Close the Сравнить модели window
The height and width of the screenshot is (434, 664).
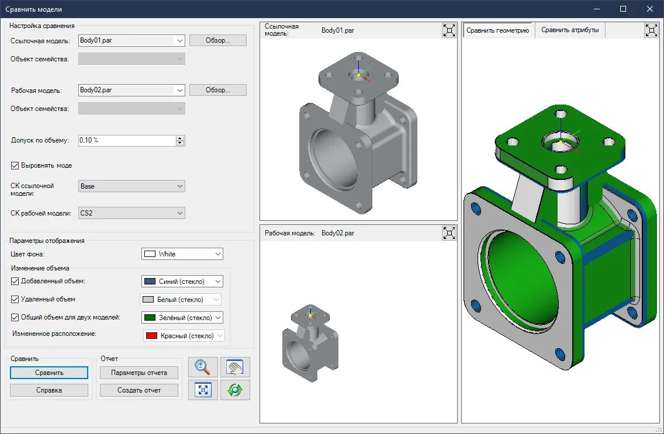click(x=650, y=9)
